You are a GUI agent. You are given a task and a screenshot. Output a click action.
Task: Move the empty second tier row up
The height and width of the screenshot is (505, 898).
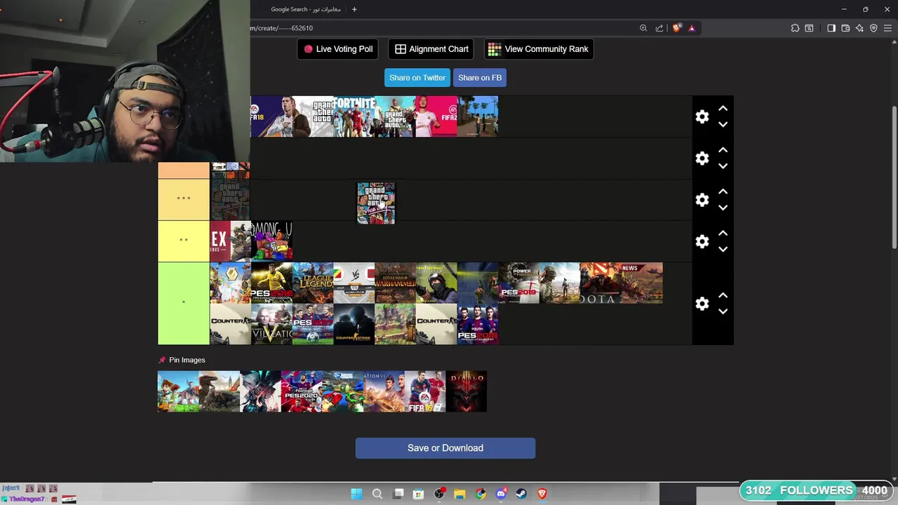(723, 150)
